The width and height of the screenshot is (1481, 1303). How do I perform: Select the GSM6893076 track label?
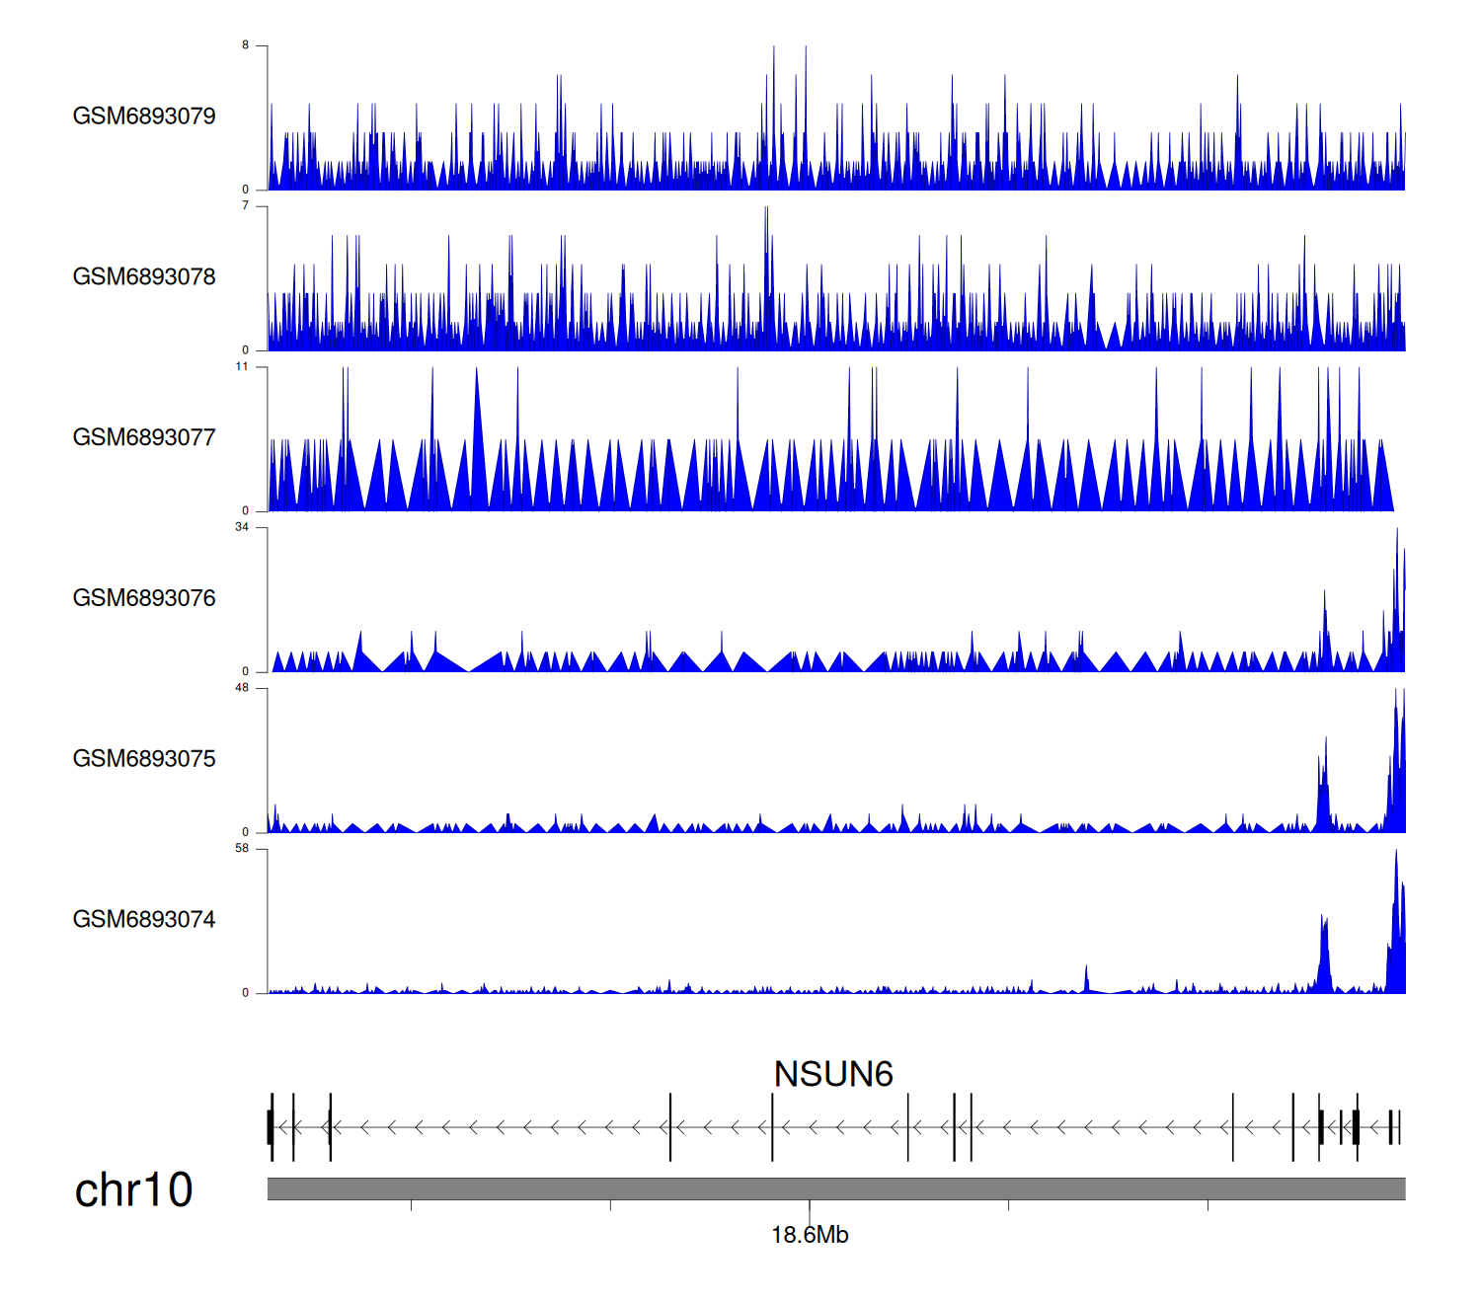click(x=144, y=598)
